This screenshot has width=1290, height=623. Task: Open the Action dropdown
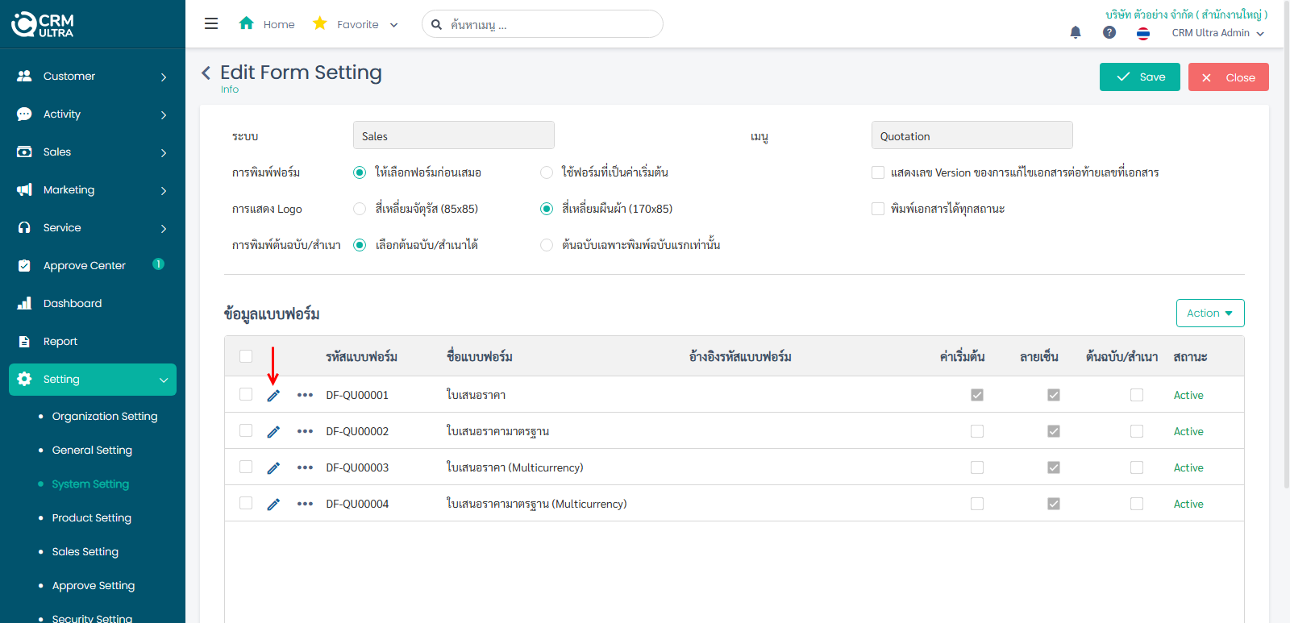(x=1209, y=314)
